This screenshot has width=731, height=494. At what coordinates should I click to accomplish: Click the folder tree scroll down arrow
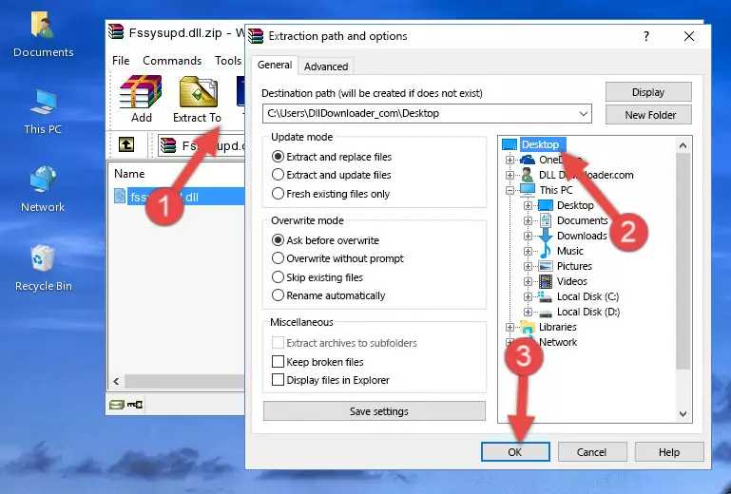point(683,414)
